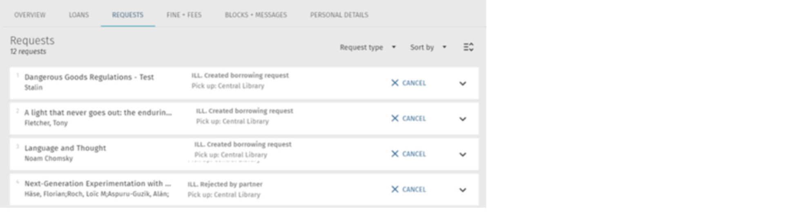Open the Personal Details tab
790x223 pixels.
click(339, 15)
